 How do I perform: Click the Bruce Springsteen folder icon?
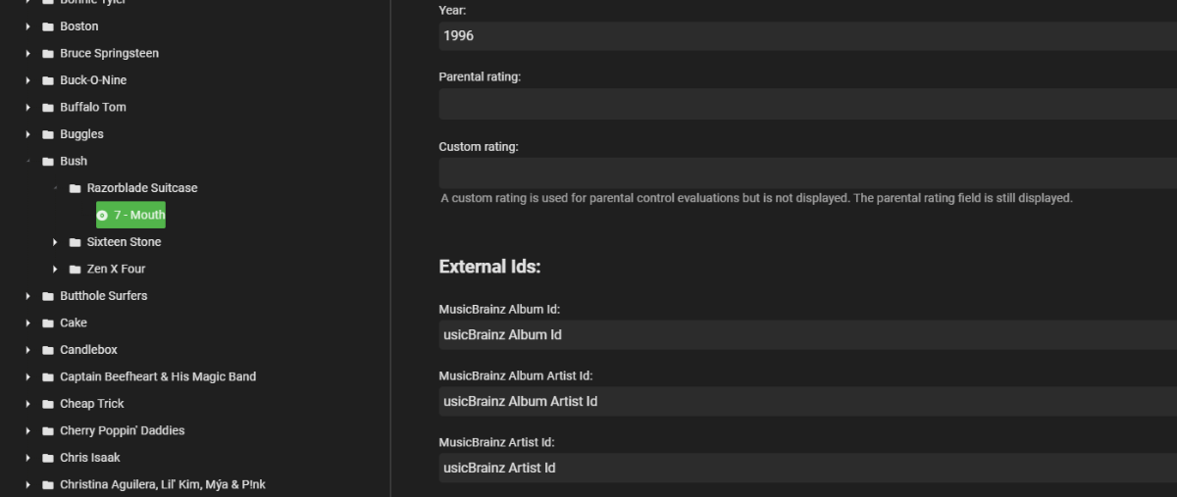47,53
